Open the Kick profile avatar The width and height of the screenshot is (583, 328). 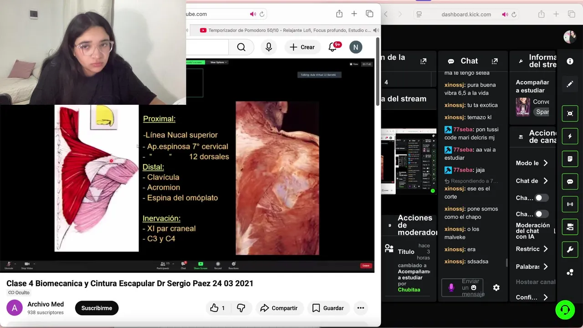(x=570, y=37)
